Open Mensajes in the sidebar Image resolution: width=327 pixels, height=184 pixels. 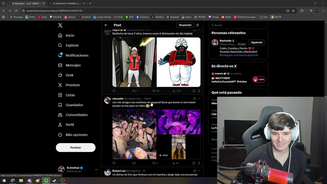click(69, 65)
